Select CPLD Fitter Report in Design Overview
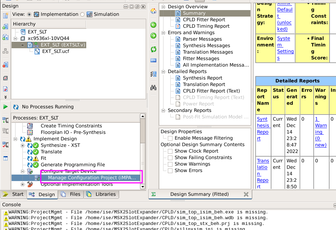 204,20
